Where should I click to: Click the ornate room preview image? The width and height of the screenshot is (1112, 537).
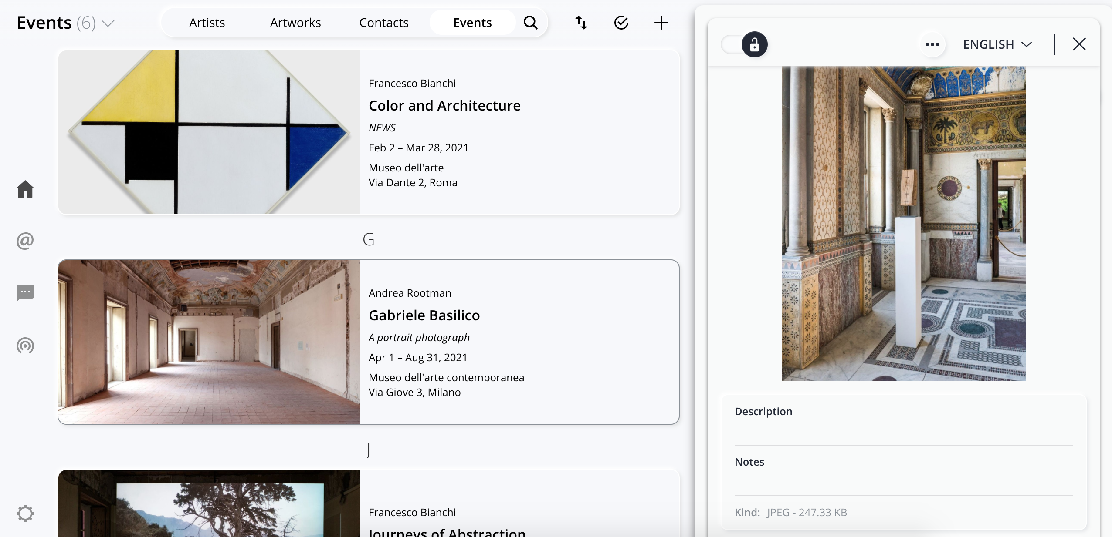(x=903, y=224)
